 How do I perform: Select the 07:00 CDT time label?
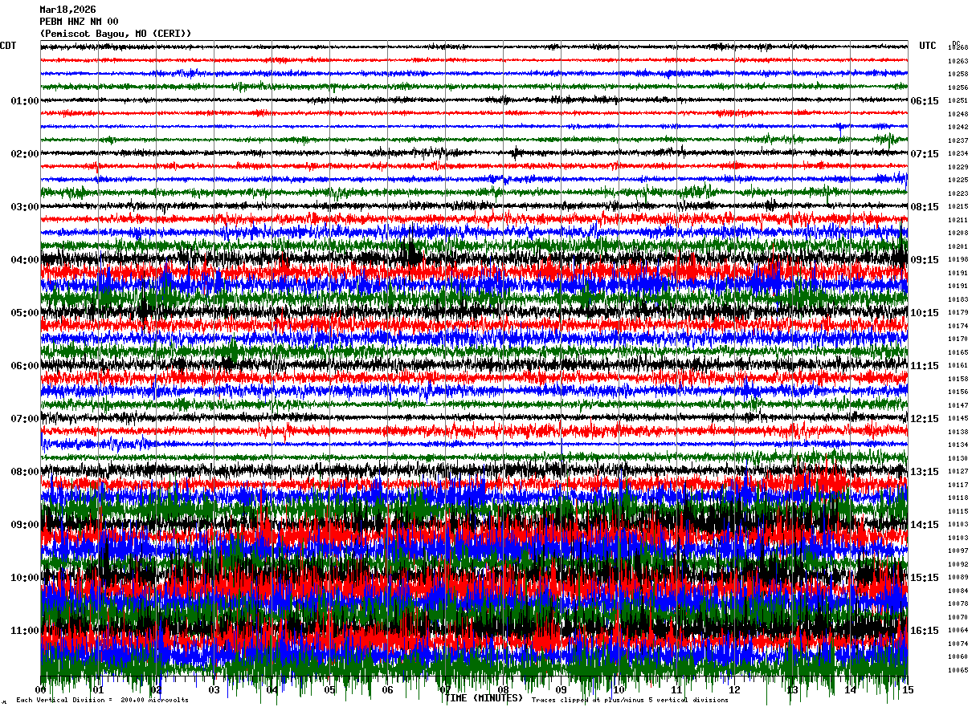pos(25,419)
